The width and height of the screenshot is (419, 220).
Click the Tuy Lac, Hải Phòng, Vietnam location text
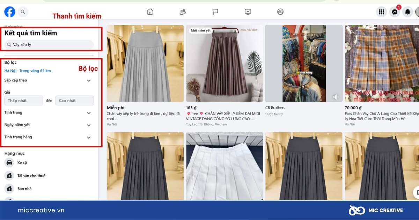coord(206,124)
